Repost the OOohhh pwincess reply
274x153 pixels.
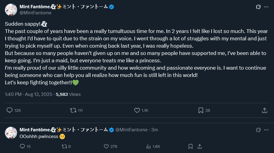pyautogui.click(x=64, y=147)
